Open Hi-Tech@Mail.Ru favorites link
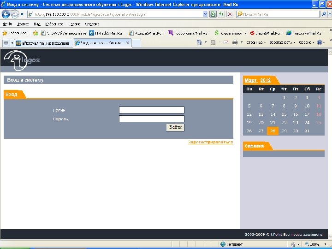 [x=106, y=33]
